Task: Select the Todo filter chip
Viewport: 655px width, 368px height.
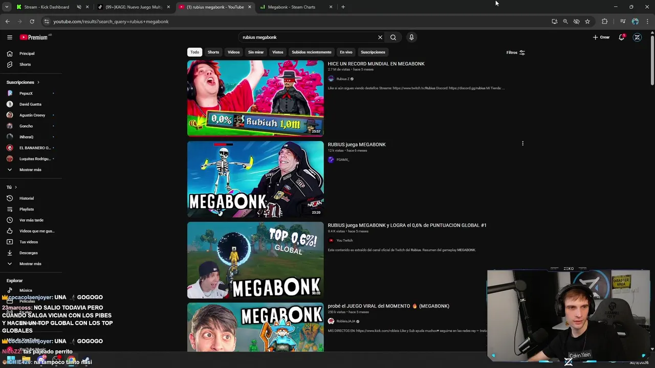Action: point(194,52)
